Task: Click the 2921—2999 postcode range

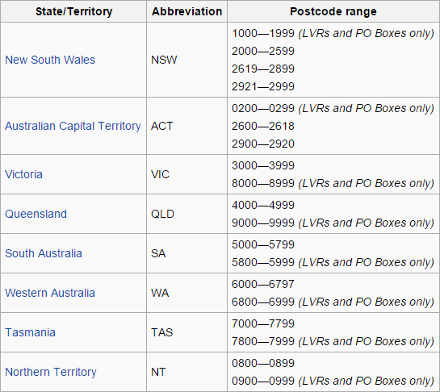Action: tap(263, 86)
